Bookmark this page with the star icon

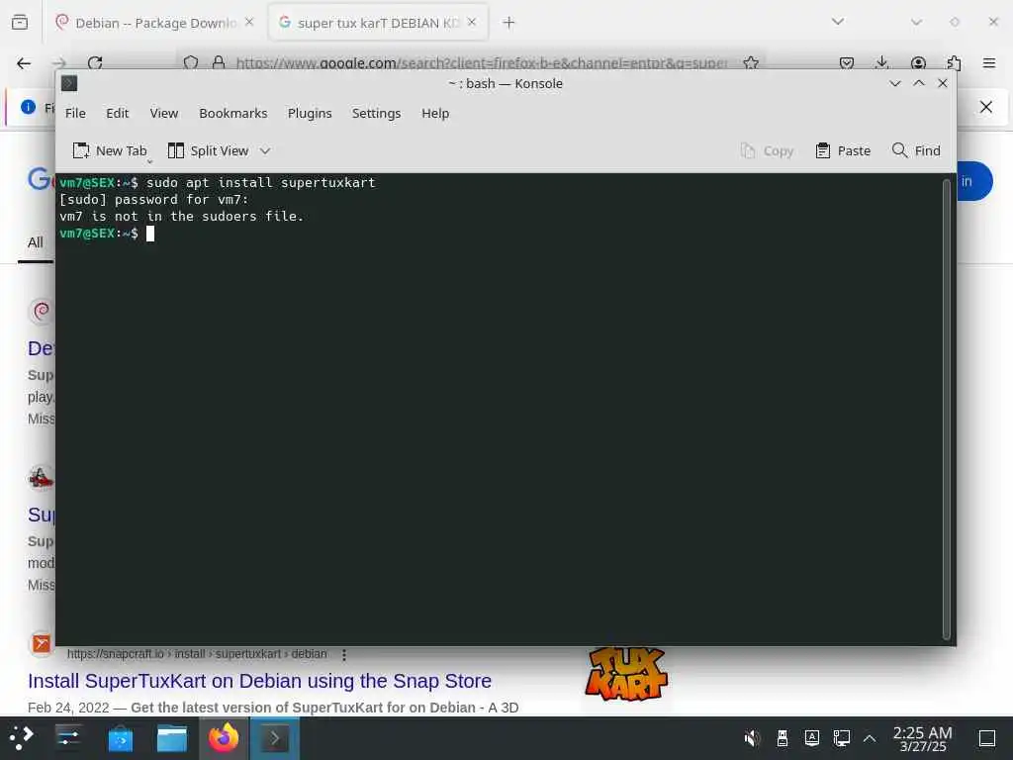[x=751, y=62]
